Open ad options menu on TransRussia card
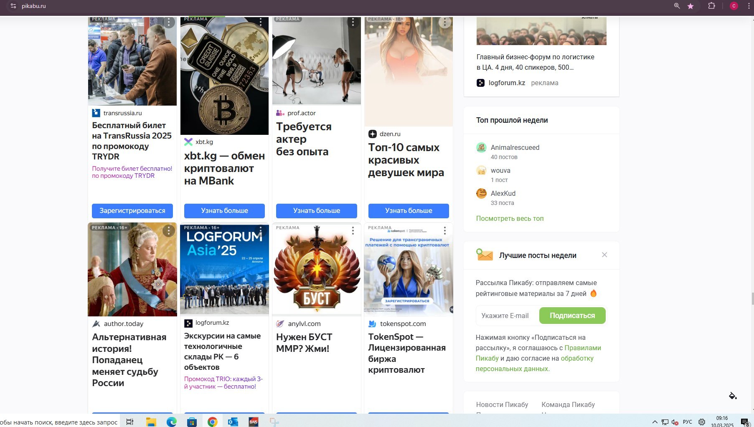Screen dimensions: 754x427 [169, 22]
